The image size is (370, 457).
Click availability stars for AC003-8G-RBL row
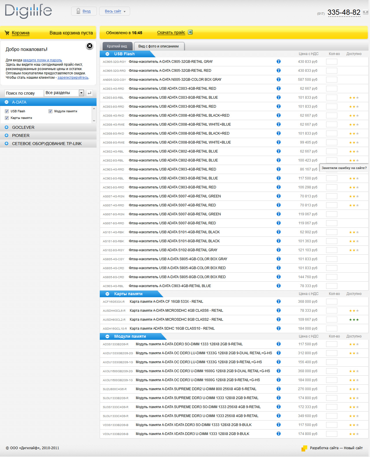(x=354, y=98)
